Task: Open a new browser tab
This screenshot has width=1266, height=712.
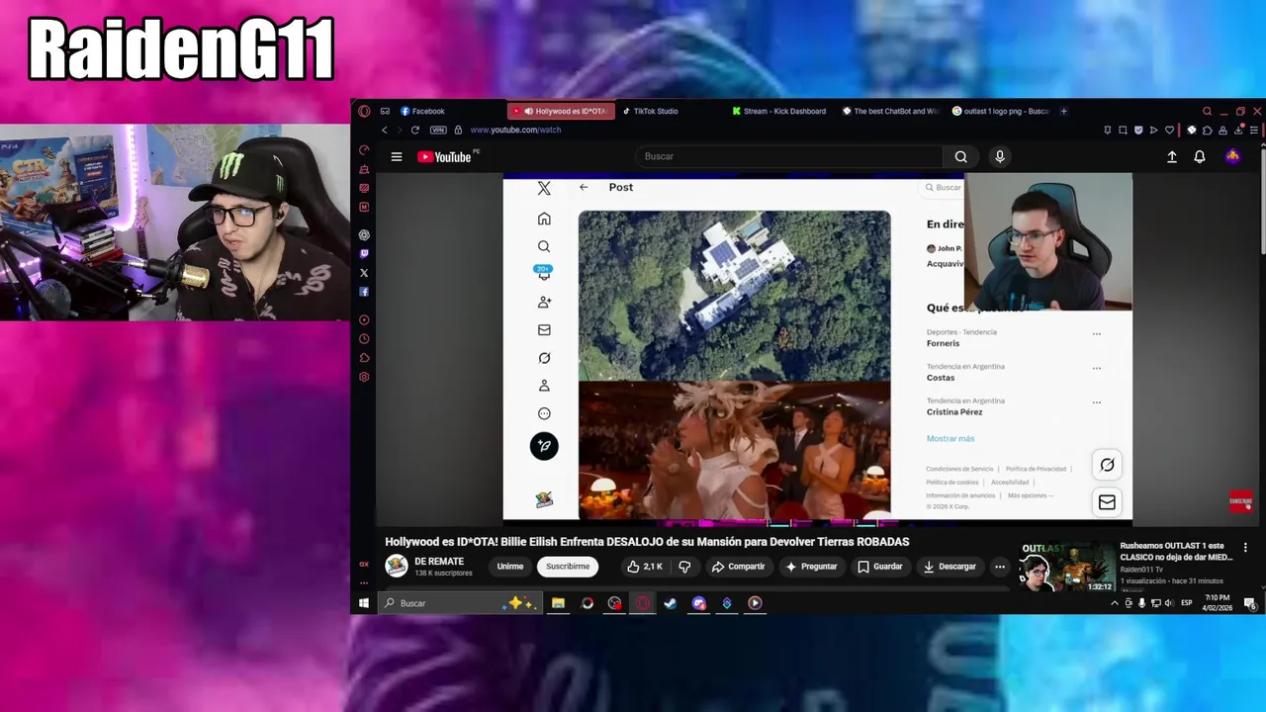Action: [x=1064, y=111]
